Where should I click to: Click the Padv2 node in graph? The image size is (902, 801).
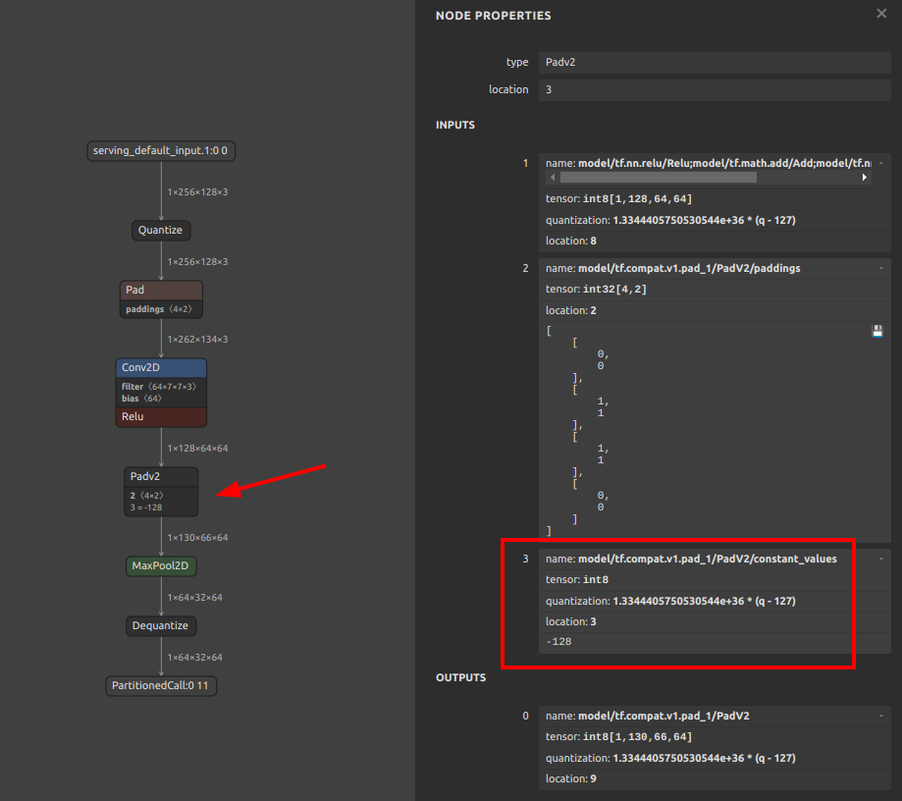coord(161,477)
